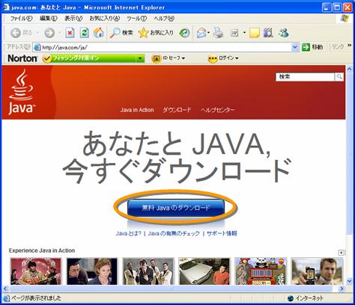Click the Java coffee cup logo
This screenshot has width=355, height=305.
click(x=22, y=92)
